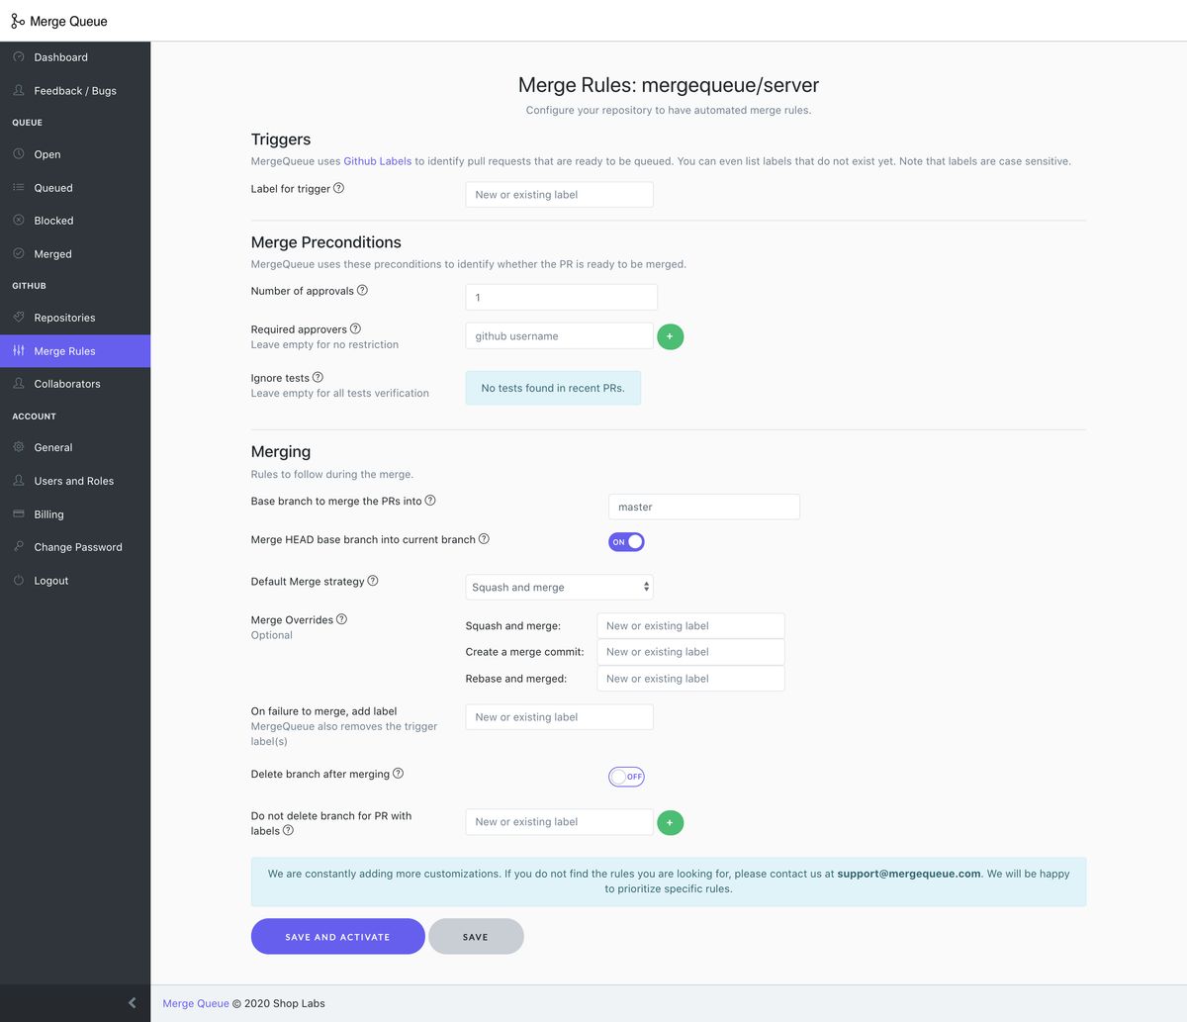Open the Github Labels link
The image size is (1187, 1022).
(x=377, y=161)
